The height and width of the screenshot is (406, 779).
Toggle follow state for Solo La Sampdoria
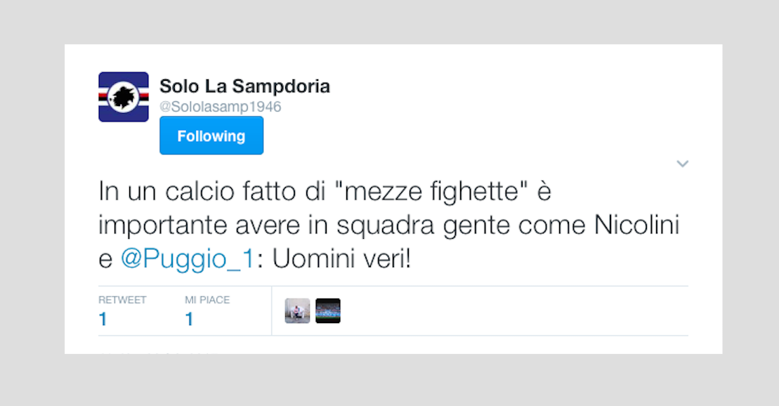pos(211,136)
